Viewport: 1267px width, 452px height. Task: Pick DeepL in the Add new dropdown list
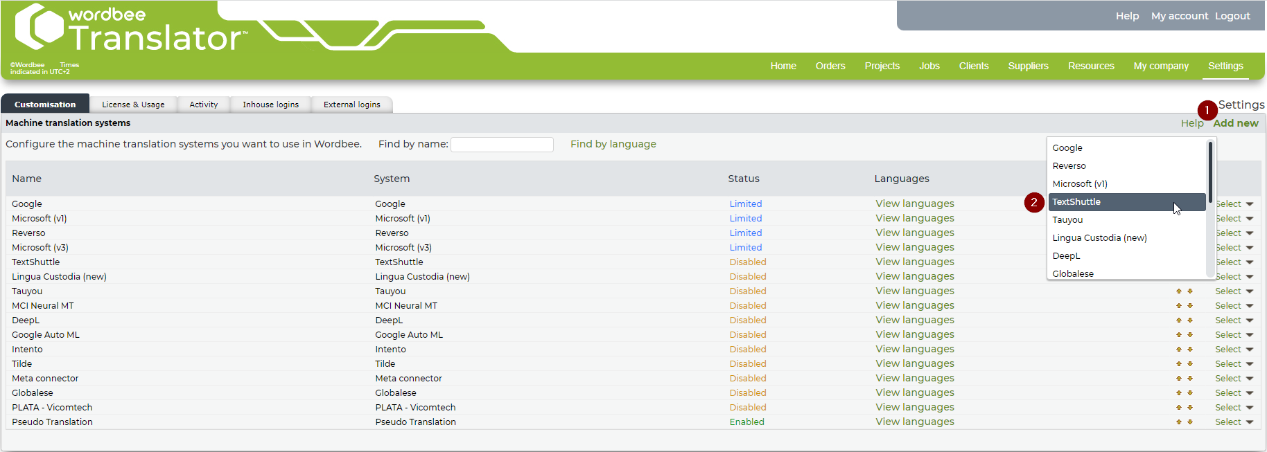[1066, 256]
